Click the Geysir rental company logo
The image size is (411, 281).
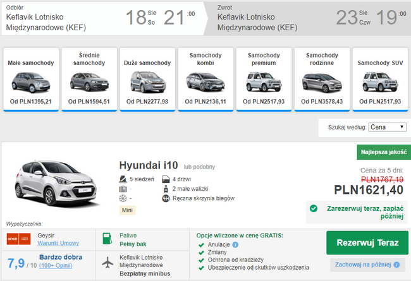18,239
